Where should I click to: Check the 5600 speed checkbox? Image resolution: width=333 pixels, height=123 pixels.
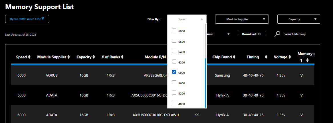pyautogui.click(x=174, y=82)
